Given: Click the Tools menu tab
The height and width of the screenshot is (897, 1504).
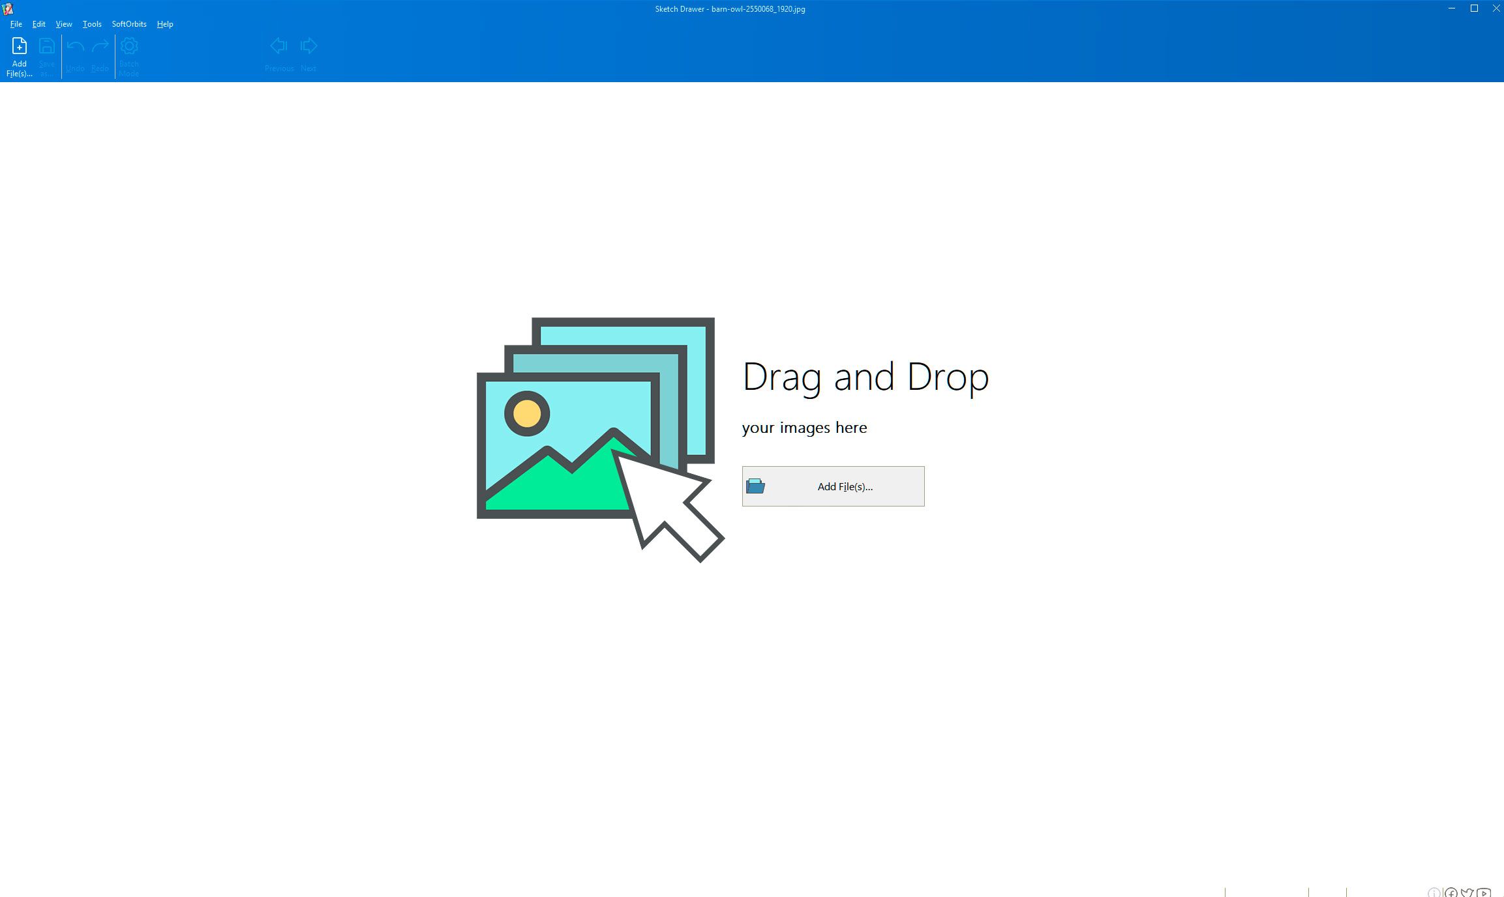Looking at the screenshot, I should [91, 23].
